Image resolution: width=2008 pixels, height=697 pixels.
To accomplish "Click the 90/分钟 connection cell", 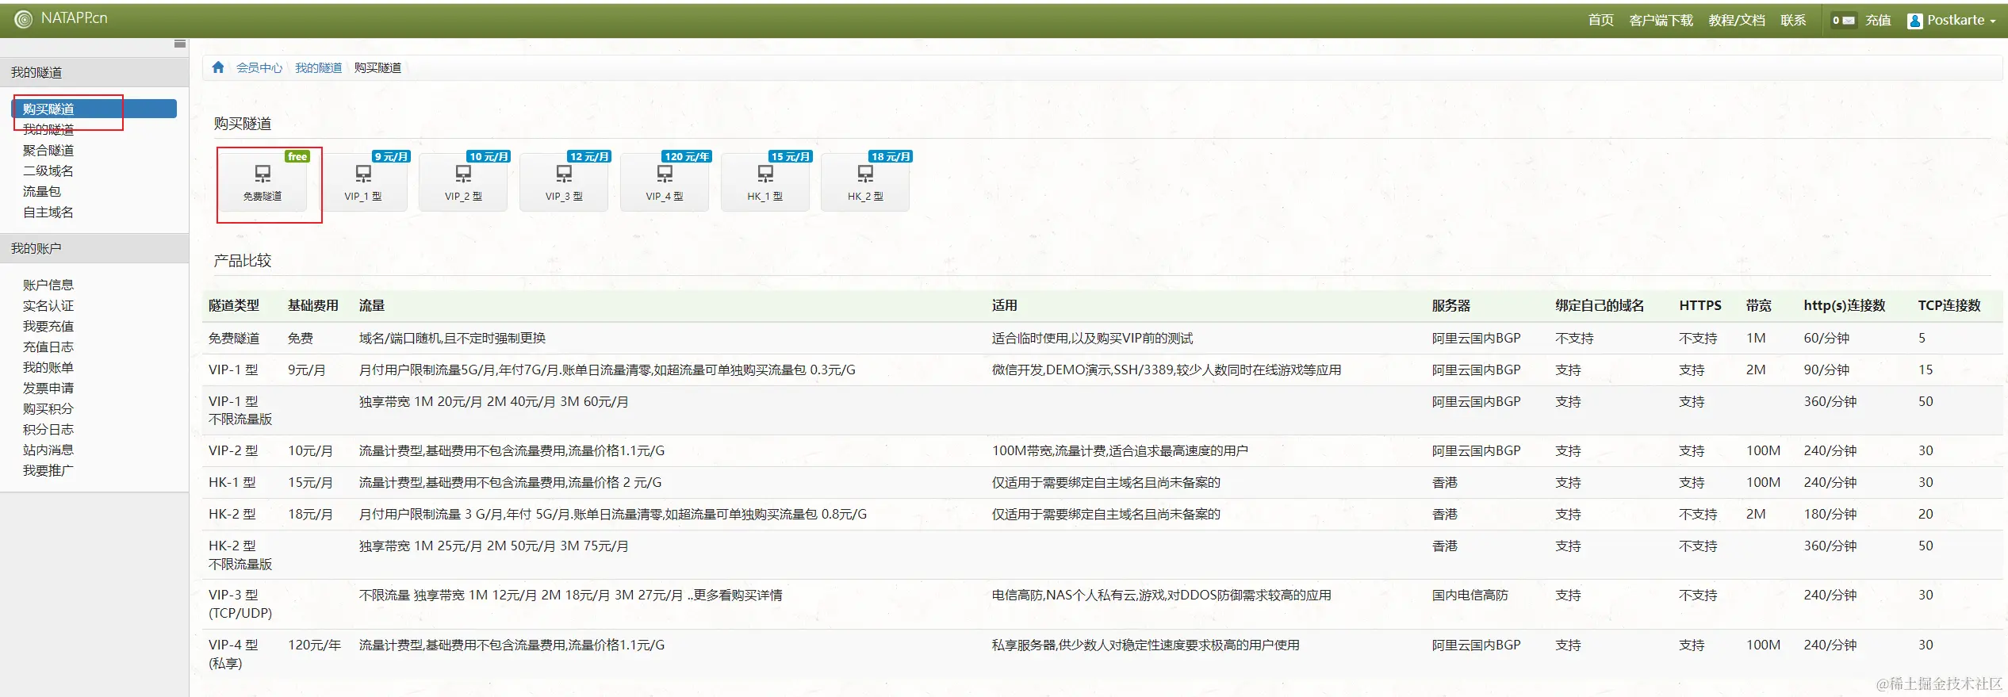I will [1826, 370].
